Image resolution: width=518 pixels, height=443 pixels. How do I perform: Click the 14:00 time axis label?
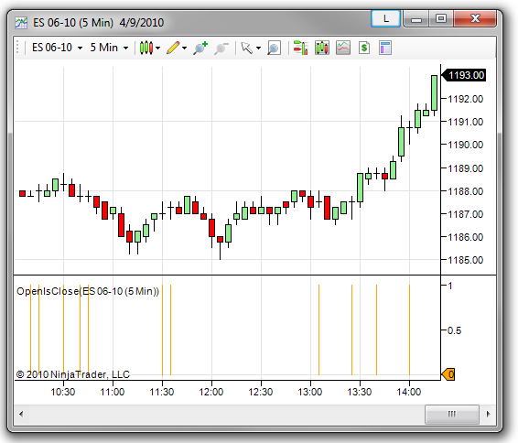pos(409,392)
